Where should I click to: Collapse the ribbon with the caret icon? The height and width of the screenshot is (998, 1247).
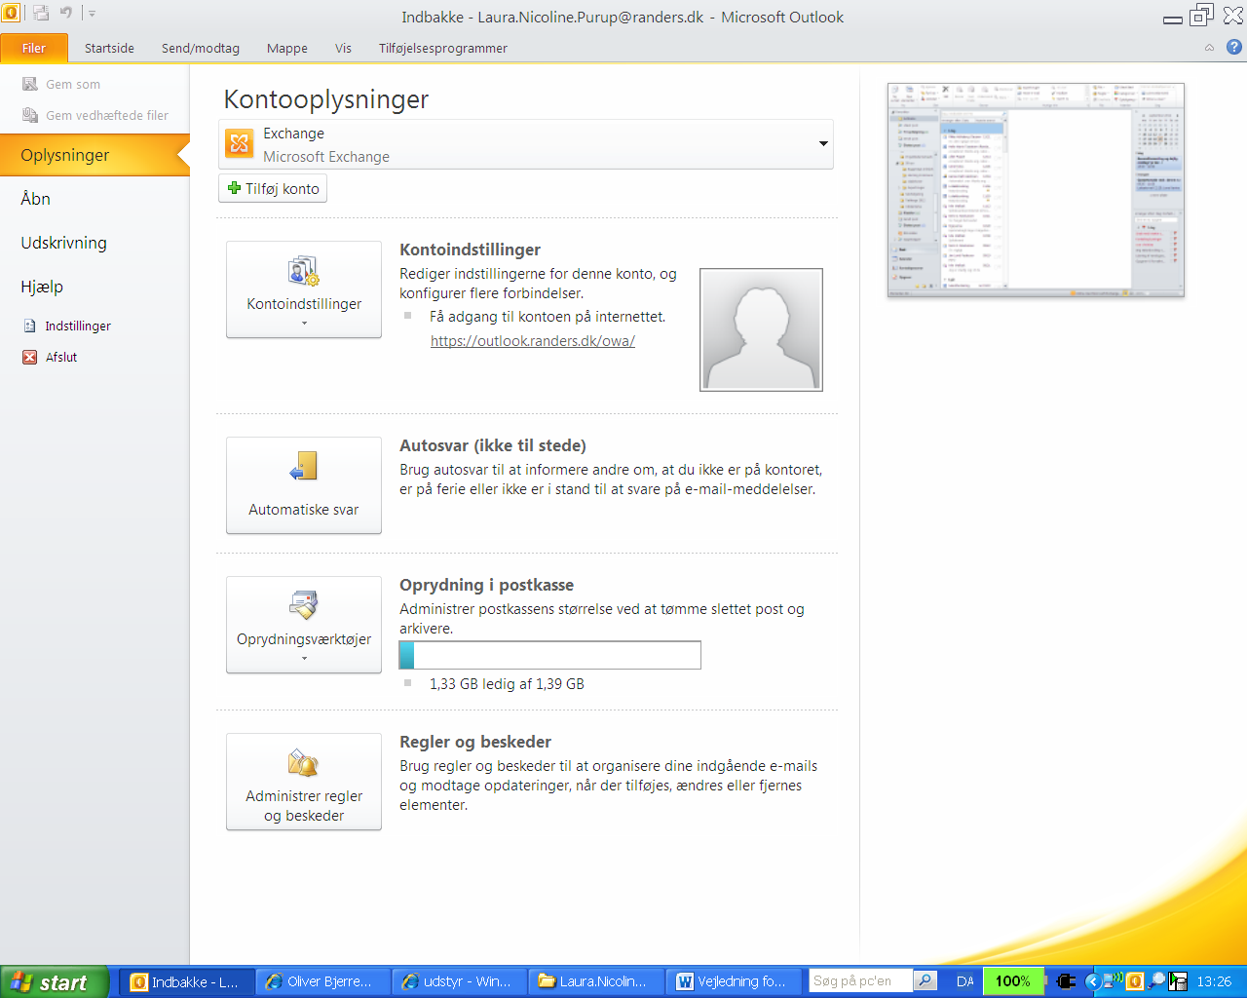point(1209,47)
